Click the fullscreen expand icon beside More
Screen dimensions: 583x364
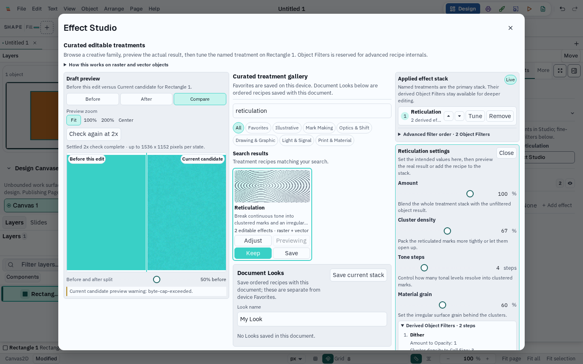(560, 71)
